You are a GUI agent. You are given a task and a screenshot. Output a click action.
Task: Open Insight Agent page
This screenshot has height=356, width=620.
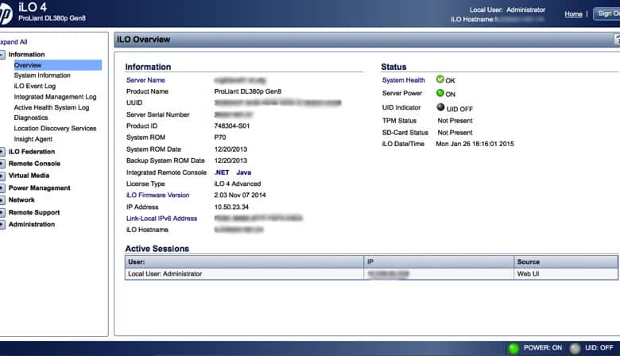(33, 139)
